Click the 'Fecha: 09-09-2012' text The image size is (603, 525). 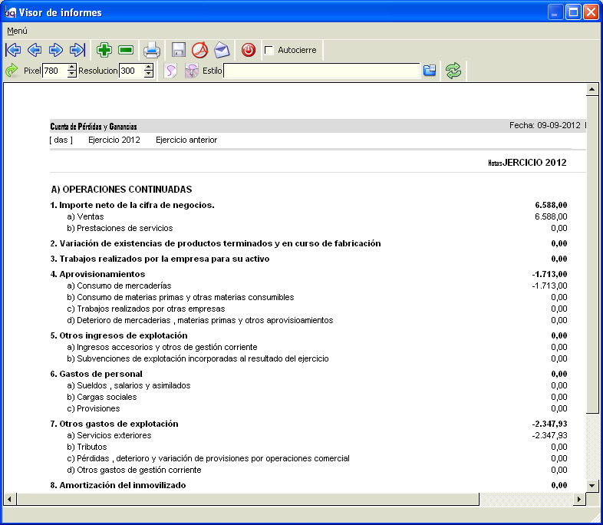pos(545,125)
